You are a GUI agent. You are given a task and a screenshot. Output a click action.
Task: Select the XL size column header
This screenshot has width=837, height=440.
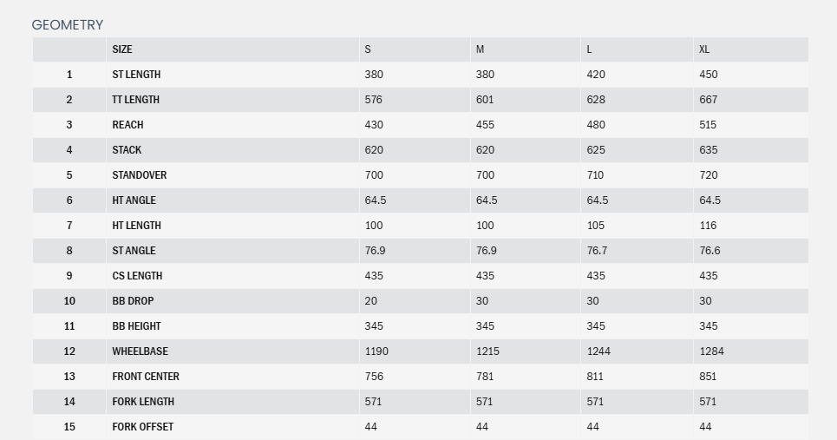tap(704, 49)
